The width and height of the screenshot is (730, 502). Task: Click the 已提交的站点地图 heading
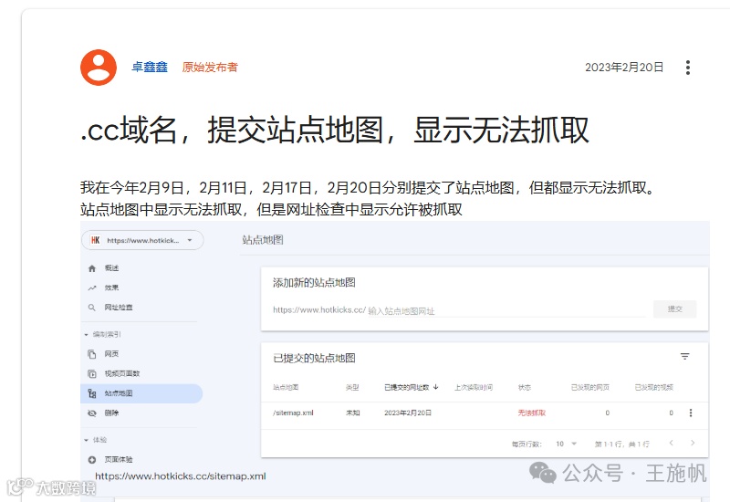(x=314, y=358)
